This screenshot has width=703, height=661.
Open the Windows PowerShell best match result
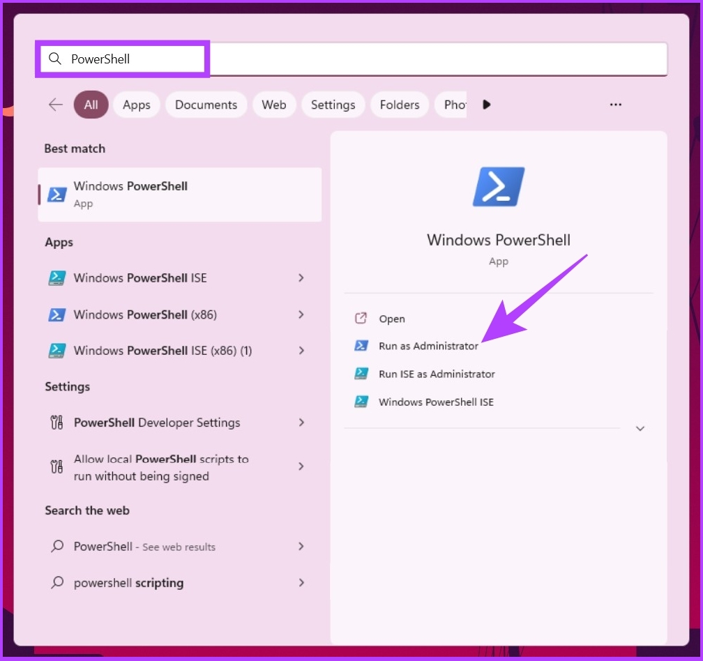click(x=180, y=195)
